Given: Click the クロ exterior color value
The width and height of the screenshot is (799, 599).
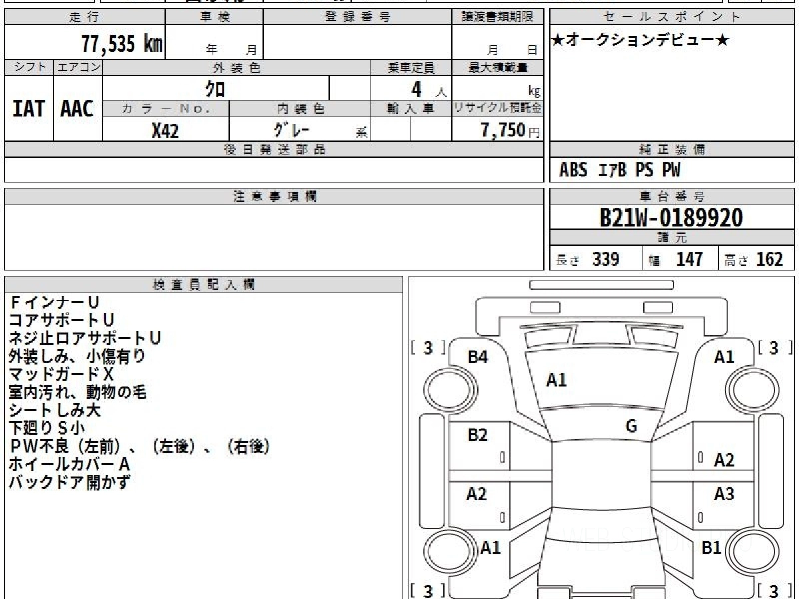Looking at the screenshot, I should pyautogui.click(x=215, y=88).
